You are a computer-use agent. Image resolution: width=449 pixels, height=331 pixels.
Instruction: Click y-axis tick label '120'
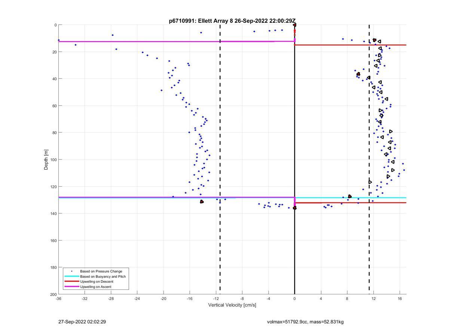coord(53,187)
